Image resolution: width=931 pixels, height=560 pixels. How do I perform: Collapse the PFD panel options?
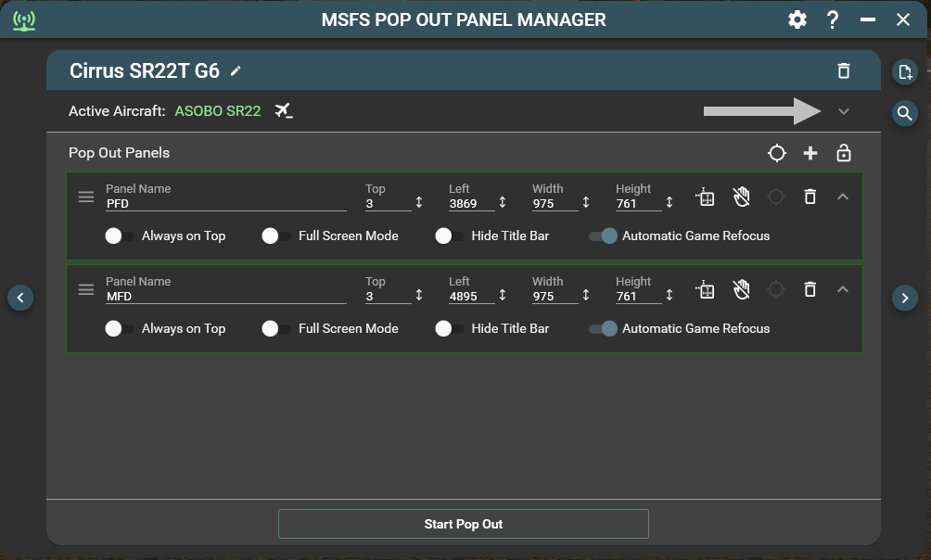pos(842,197)
